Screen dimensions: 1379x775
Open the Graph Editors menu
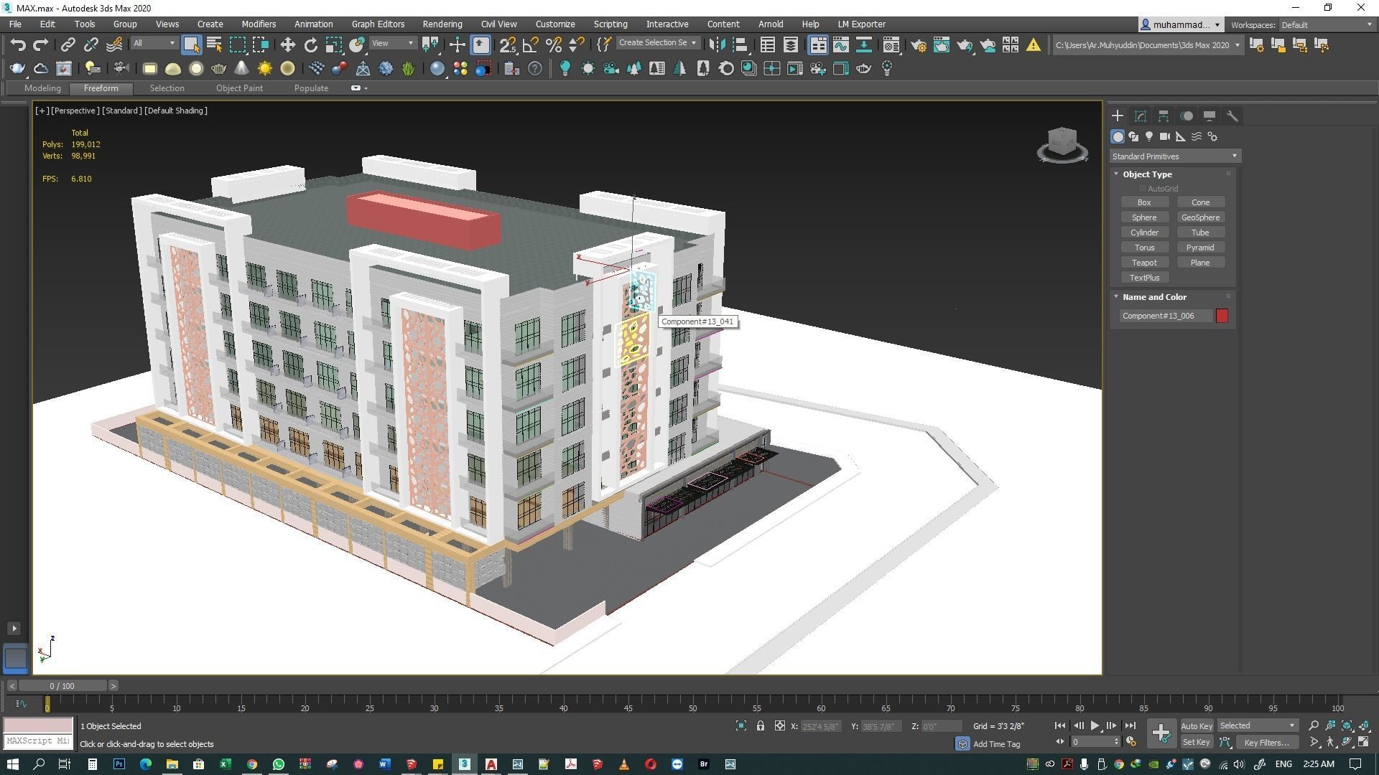[378, 24]
